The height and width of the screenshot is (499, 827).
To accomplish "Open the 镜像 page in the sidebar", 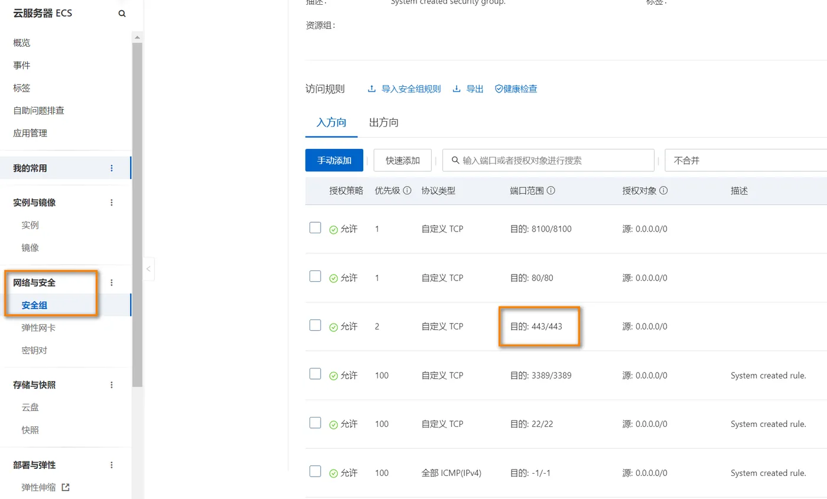I will (30, 248).
